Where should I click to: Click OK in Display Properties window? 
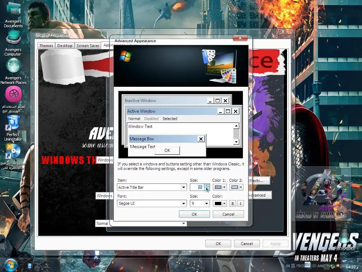(x=218, y=244)
